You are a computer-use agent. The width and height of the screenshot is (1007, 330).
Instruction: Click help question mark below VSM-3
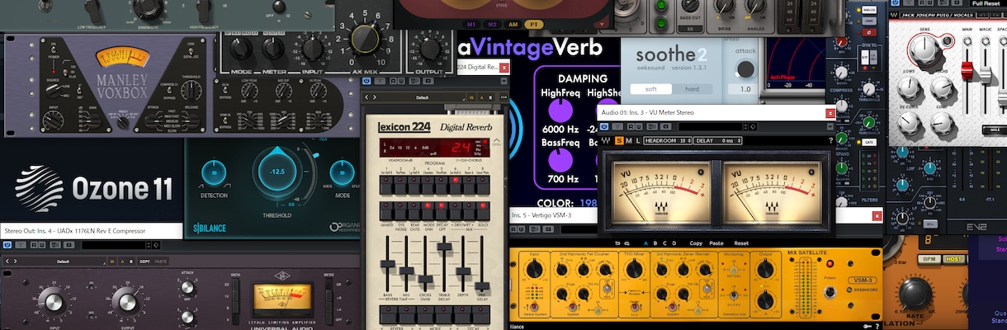[877, 326]
